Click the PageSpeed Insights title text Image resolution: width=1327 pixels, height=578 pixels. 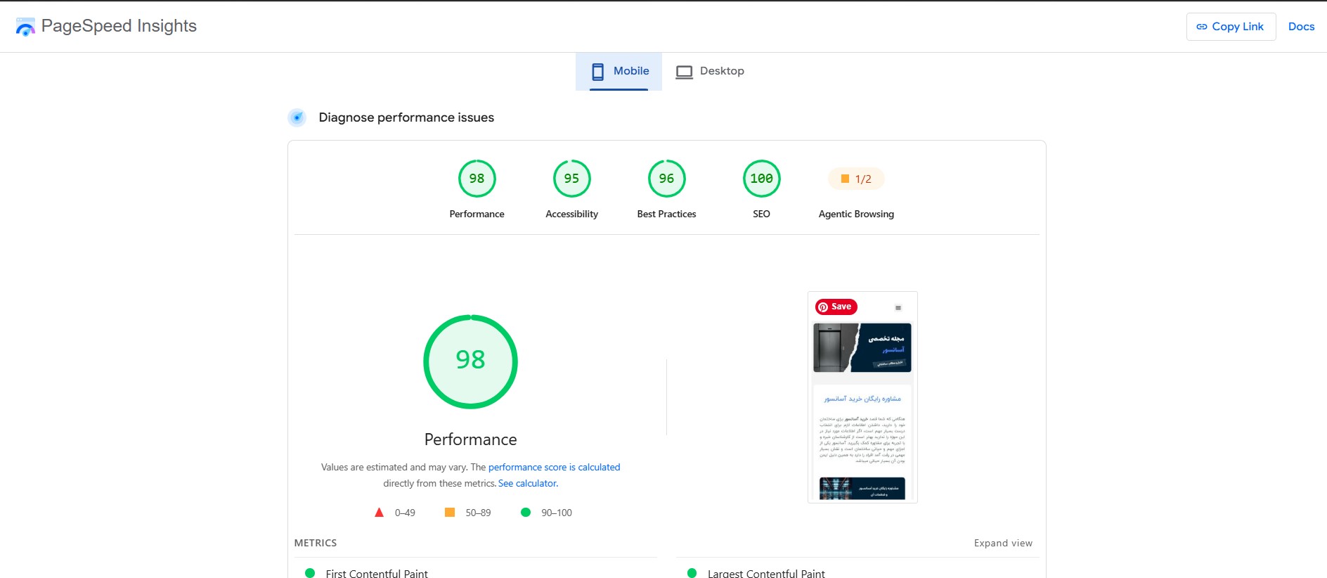(x=119, y=26)
